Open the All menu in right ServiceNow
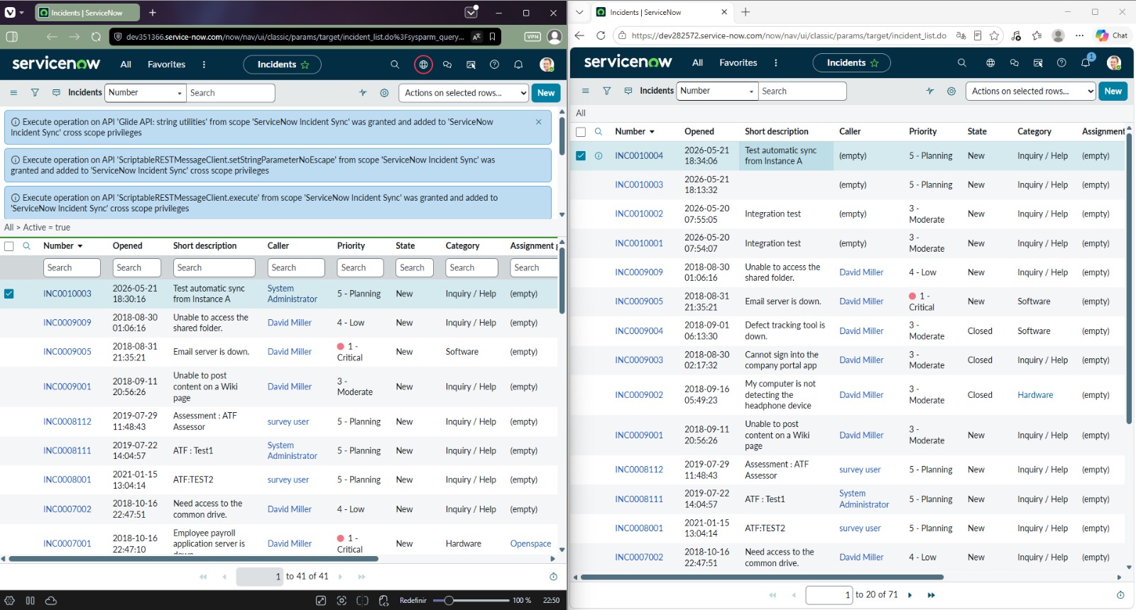 pos(697,63)
